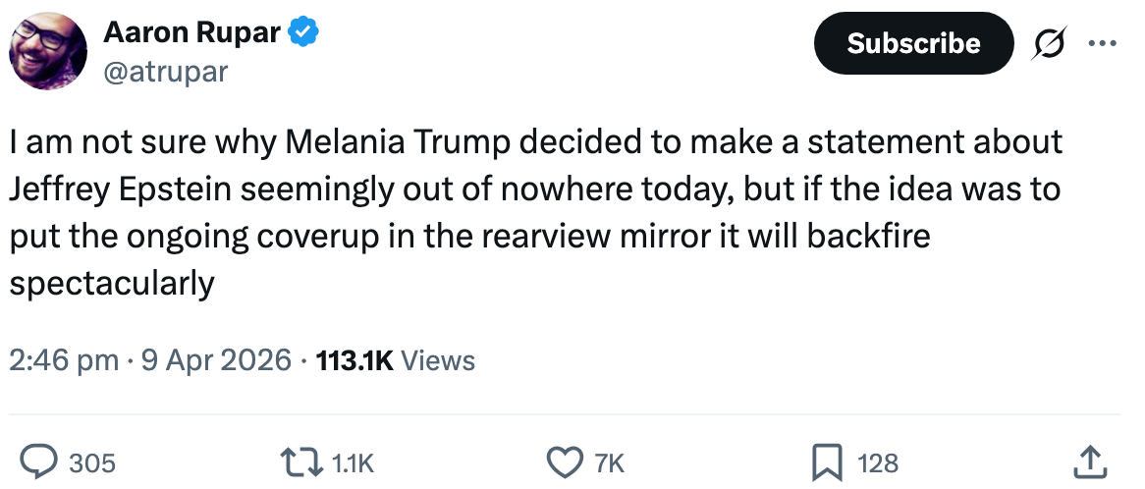
Task: Click the 128 bookmarks count
Action: (x=878, y=462)
